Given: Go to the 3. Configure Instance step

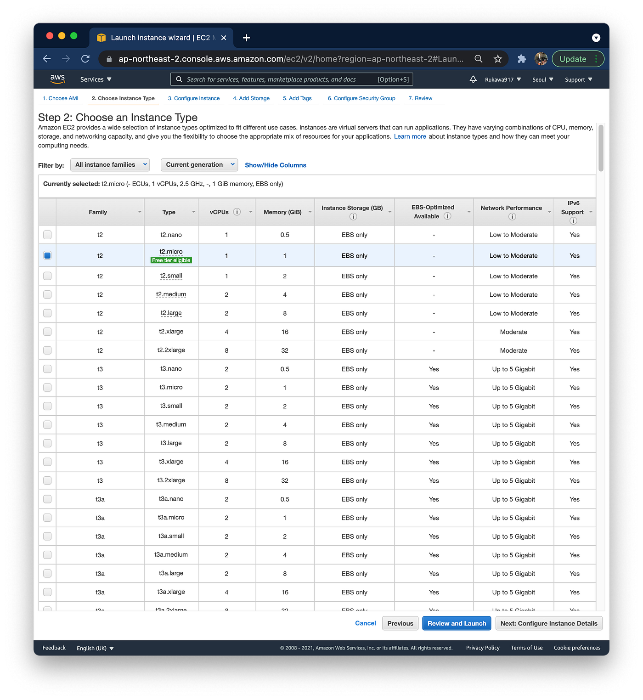Looking at the screenshot, I should 194,98.
